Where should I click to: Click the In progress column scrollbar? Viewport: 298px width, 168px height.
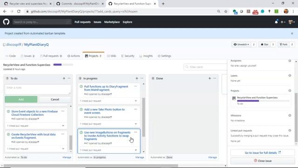click(143, 117)
